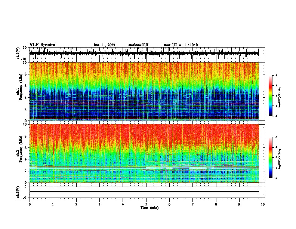Screen dimensions: 296x229
Task: Click the '-7' label on ch.2 color scale
Action: tap(276, 178)
